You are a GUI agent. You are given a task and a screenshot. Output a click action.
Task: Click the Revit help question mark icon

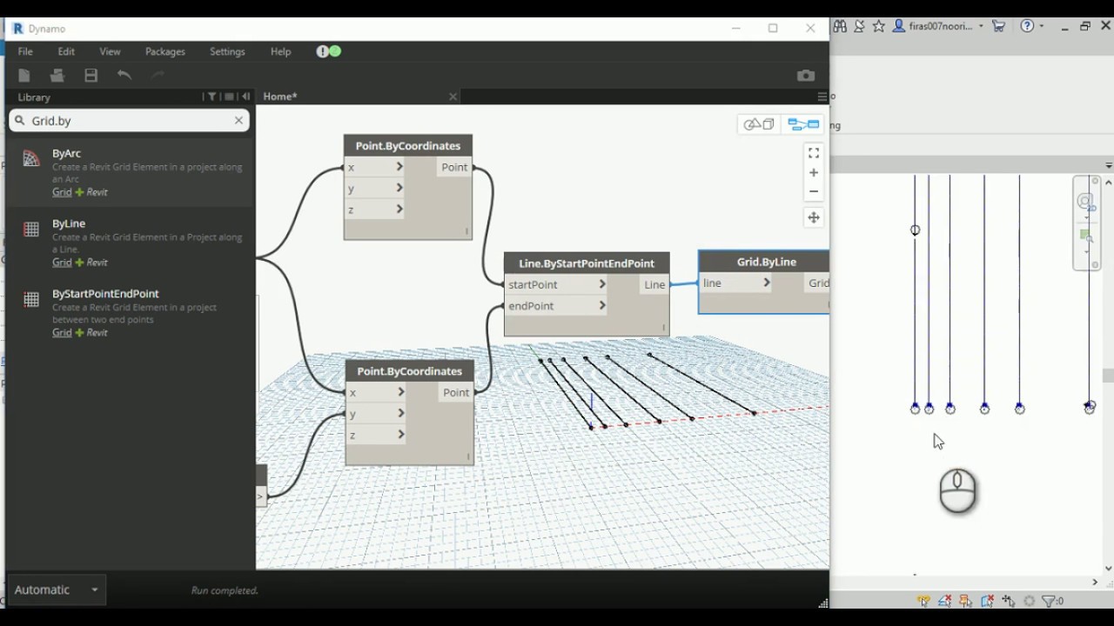1027,26
